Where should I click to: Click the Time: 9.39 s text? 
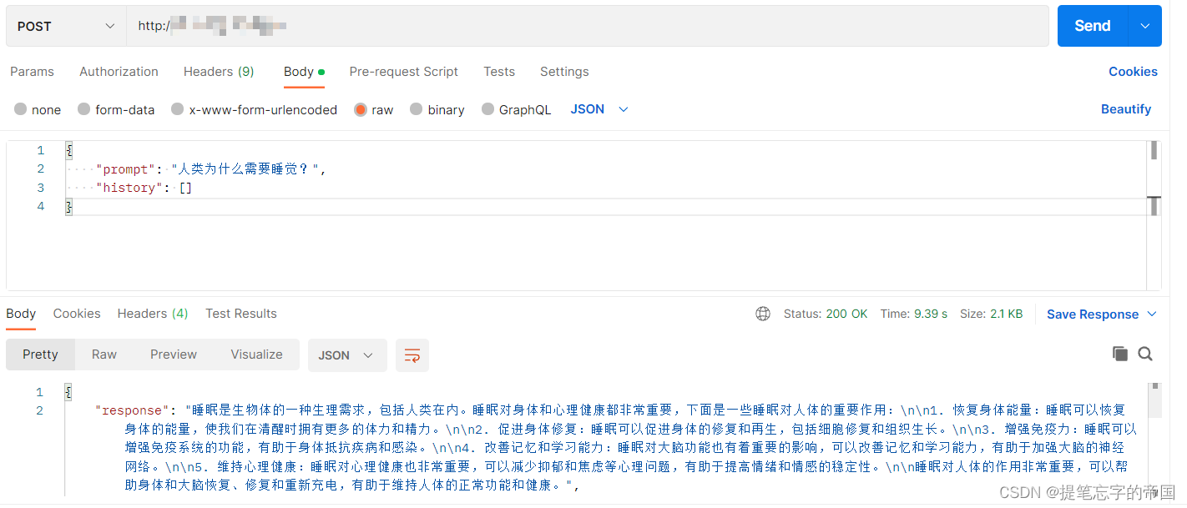pyautogui.click(x=914, y=314)
